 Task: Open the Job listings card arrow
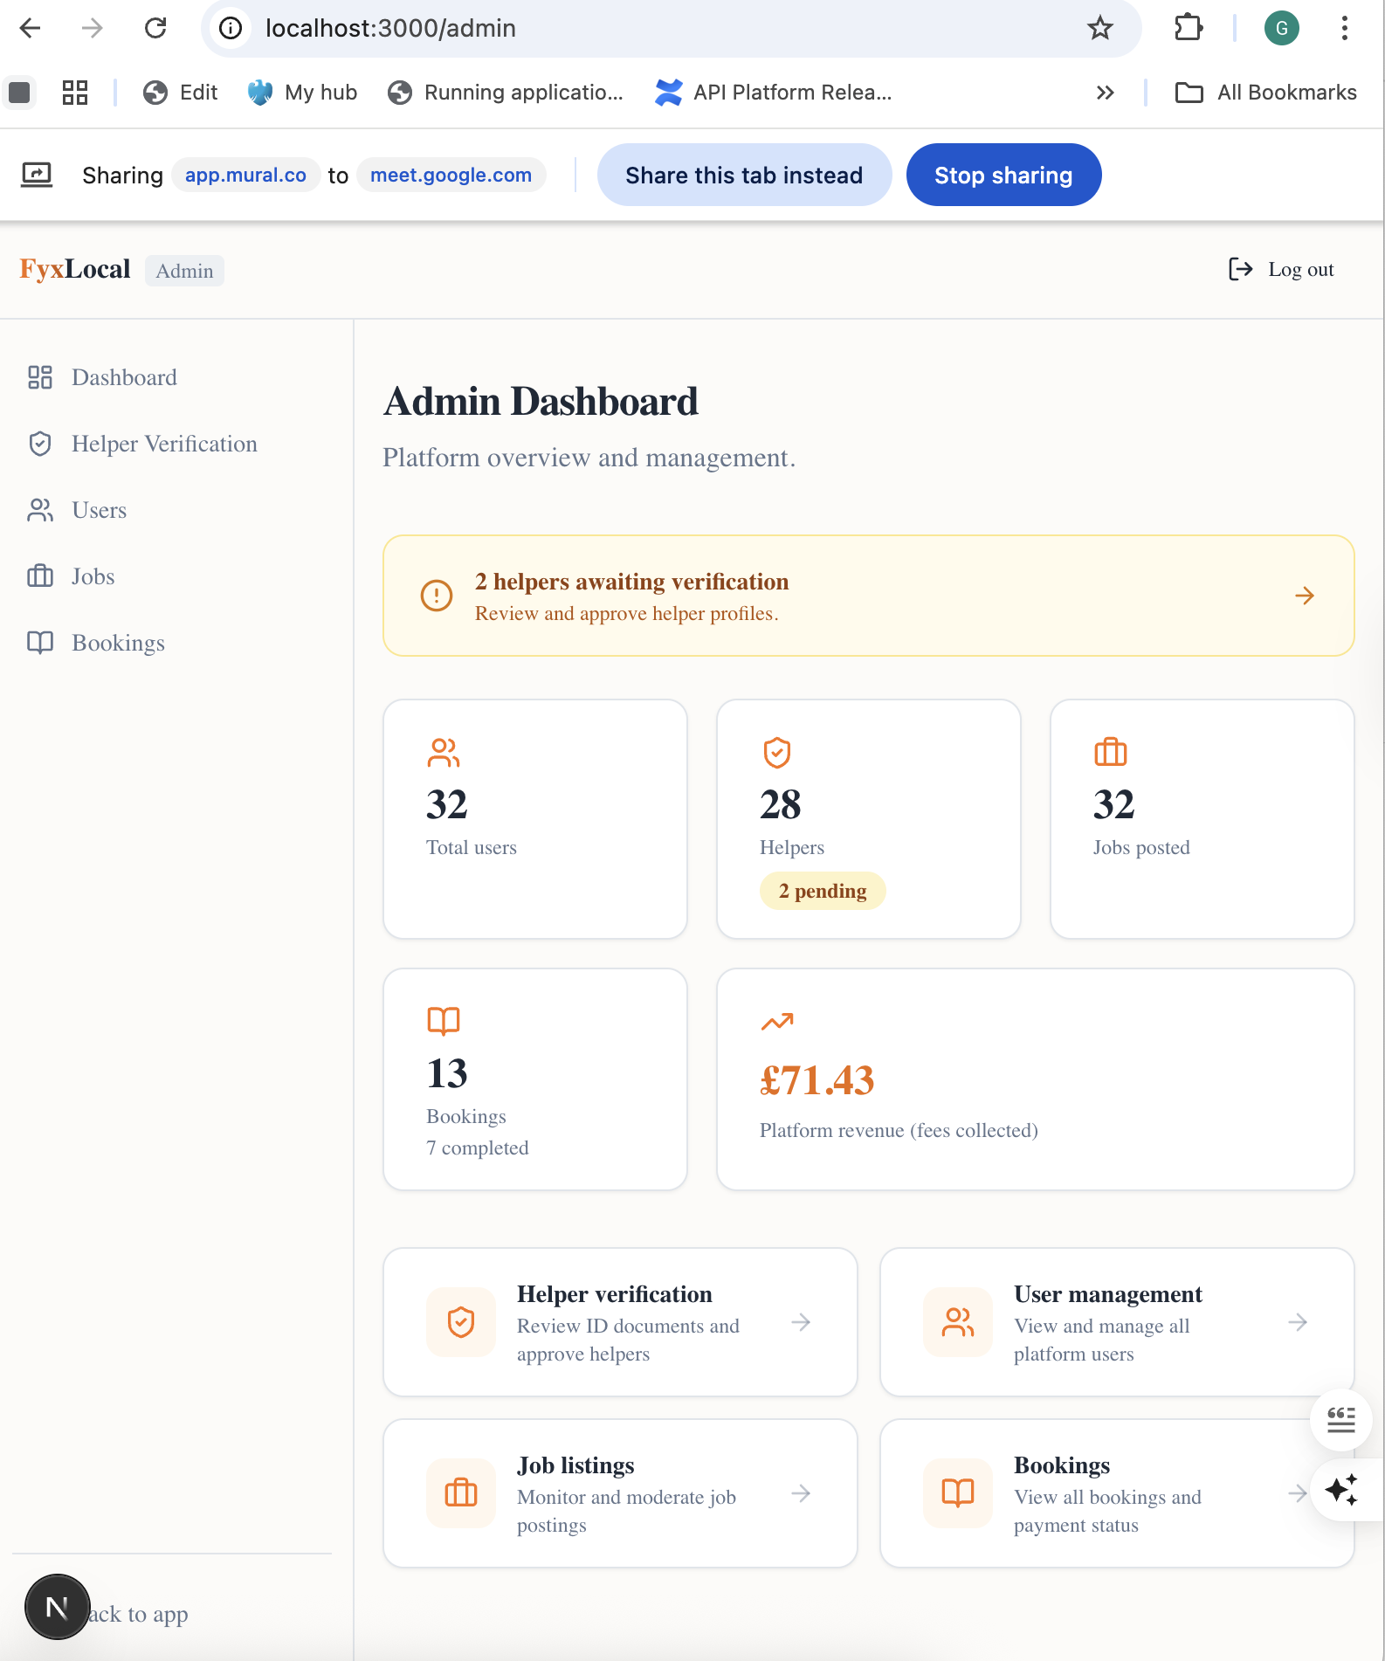coord(800,1493)
